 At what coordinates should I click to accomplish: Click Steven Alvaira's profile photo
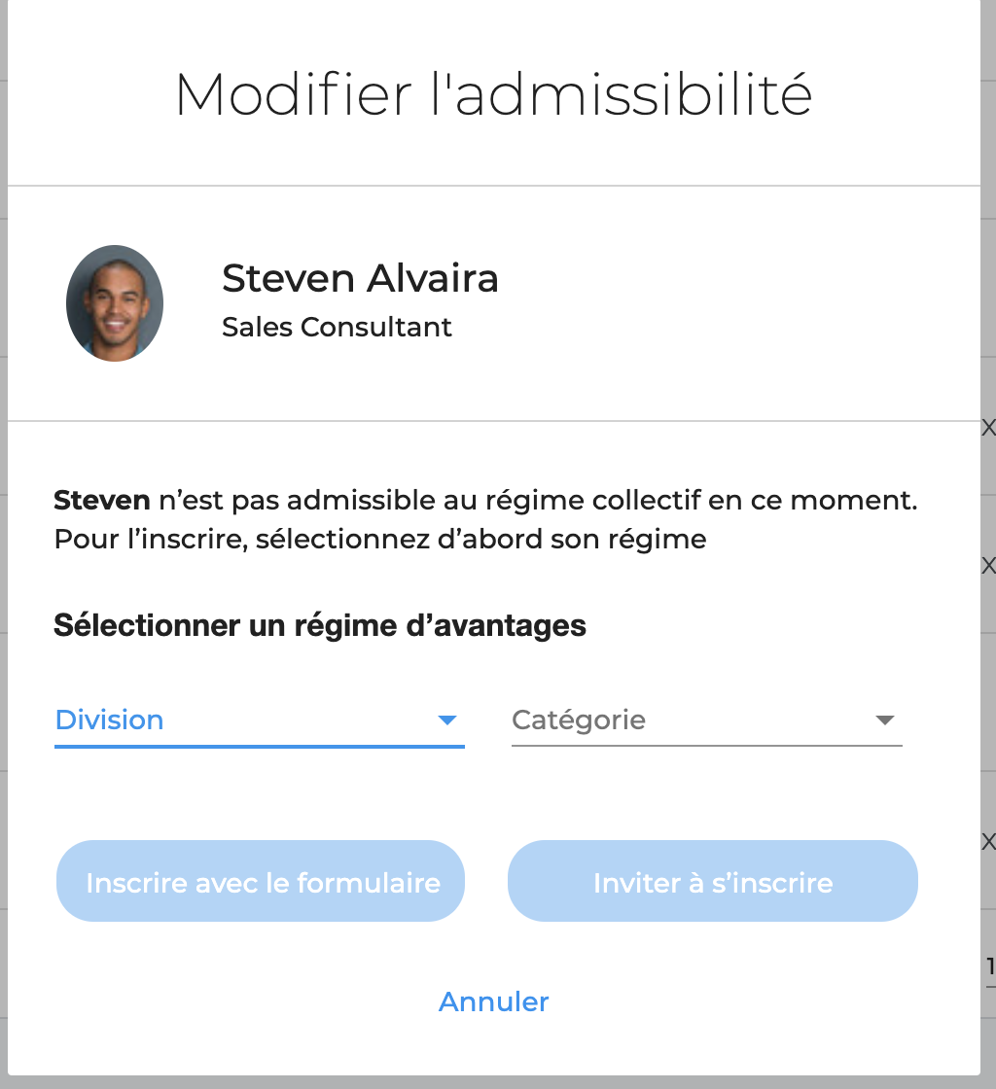[x=115, y=302]
